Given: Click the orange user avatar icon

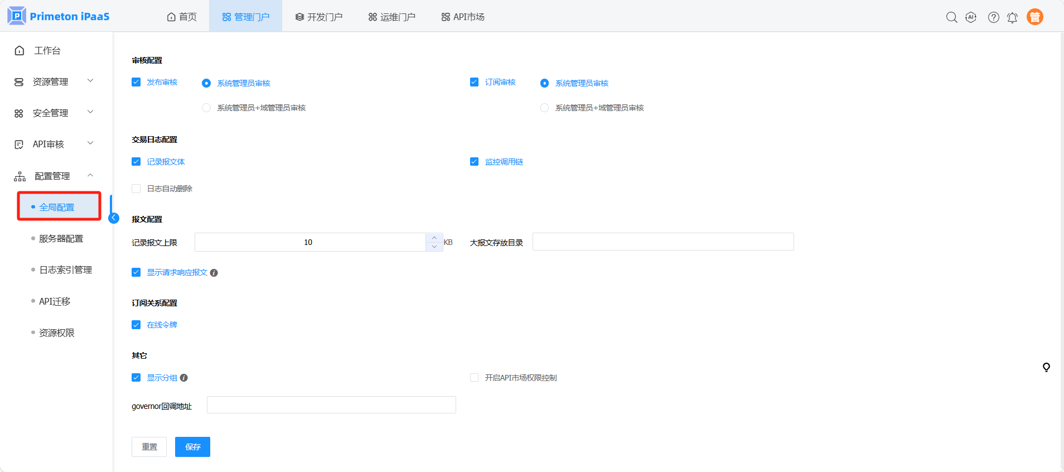Looking at the screenshot, I should (x=1034, y=17).
